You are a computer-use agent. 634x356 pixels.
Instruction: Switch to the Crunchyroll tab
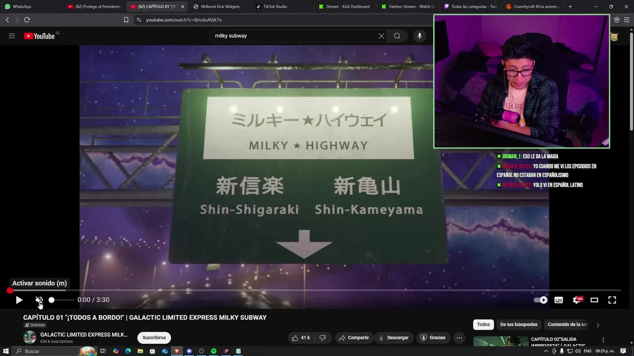(533, 6)
